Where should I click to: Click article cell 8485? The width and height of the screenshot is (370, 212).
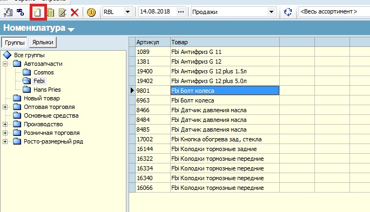point(153,129)
